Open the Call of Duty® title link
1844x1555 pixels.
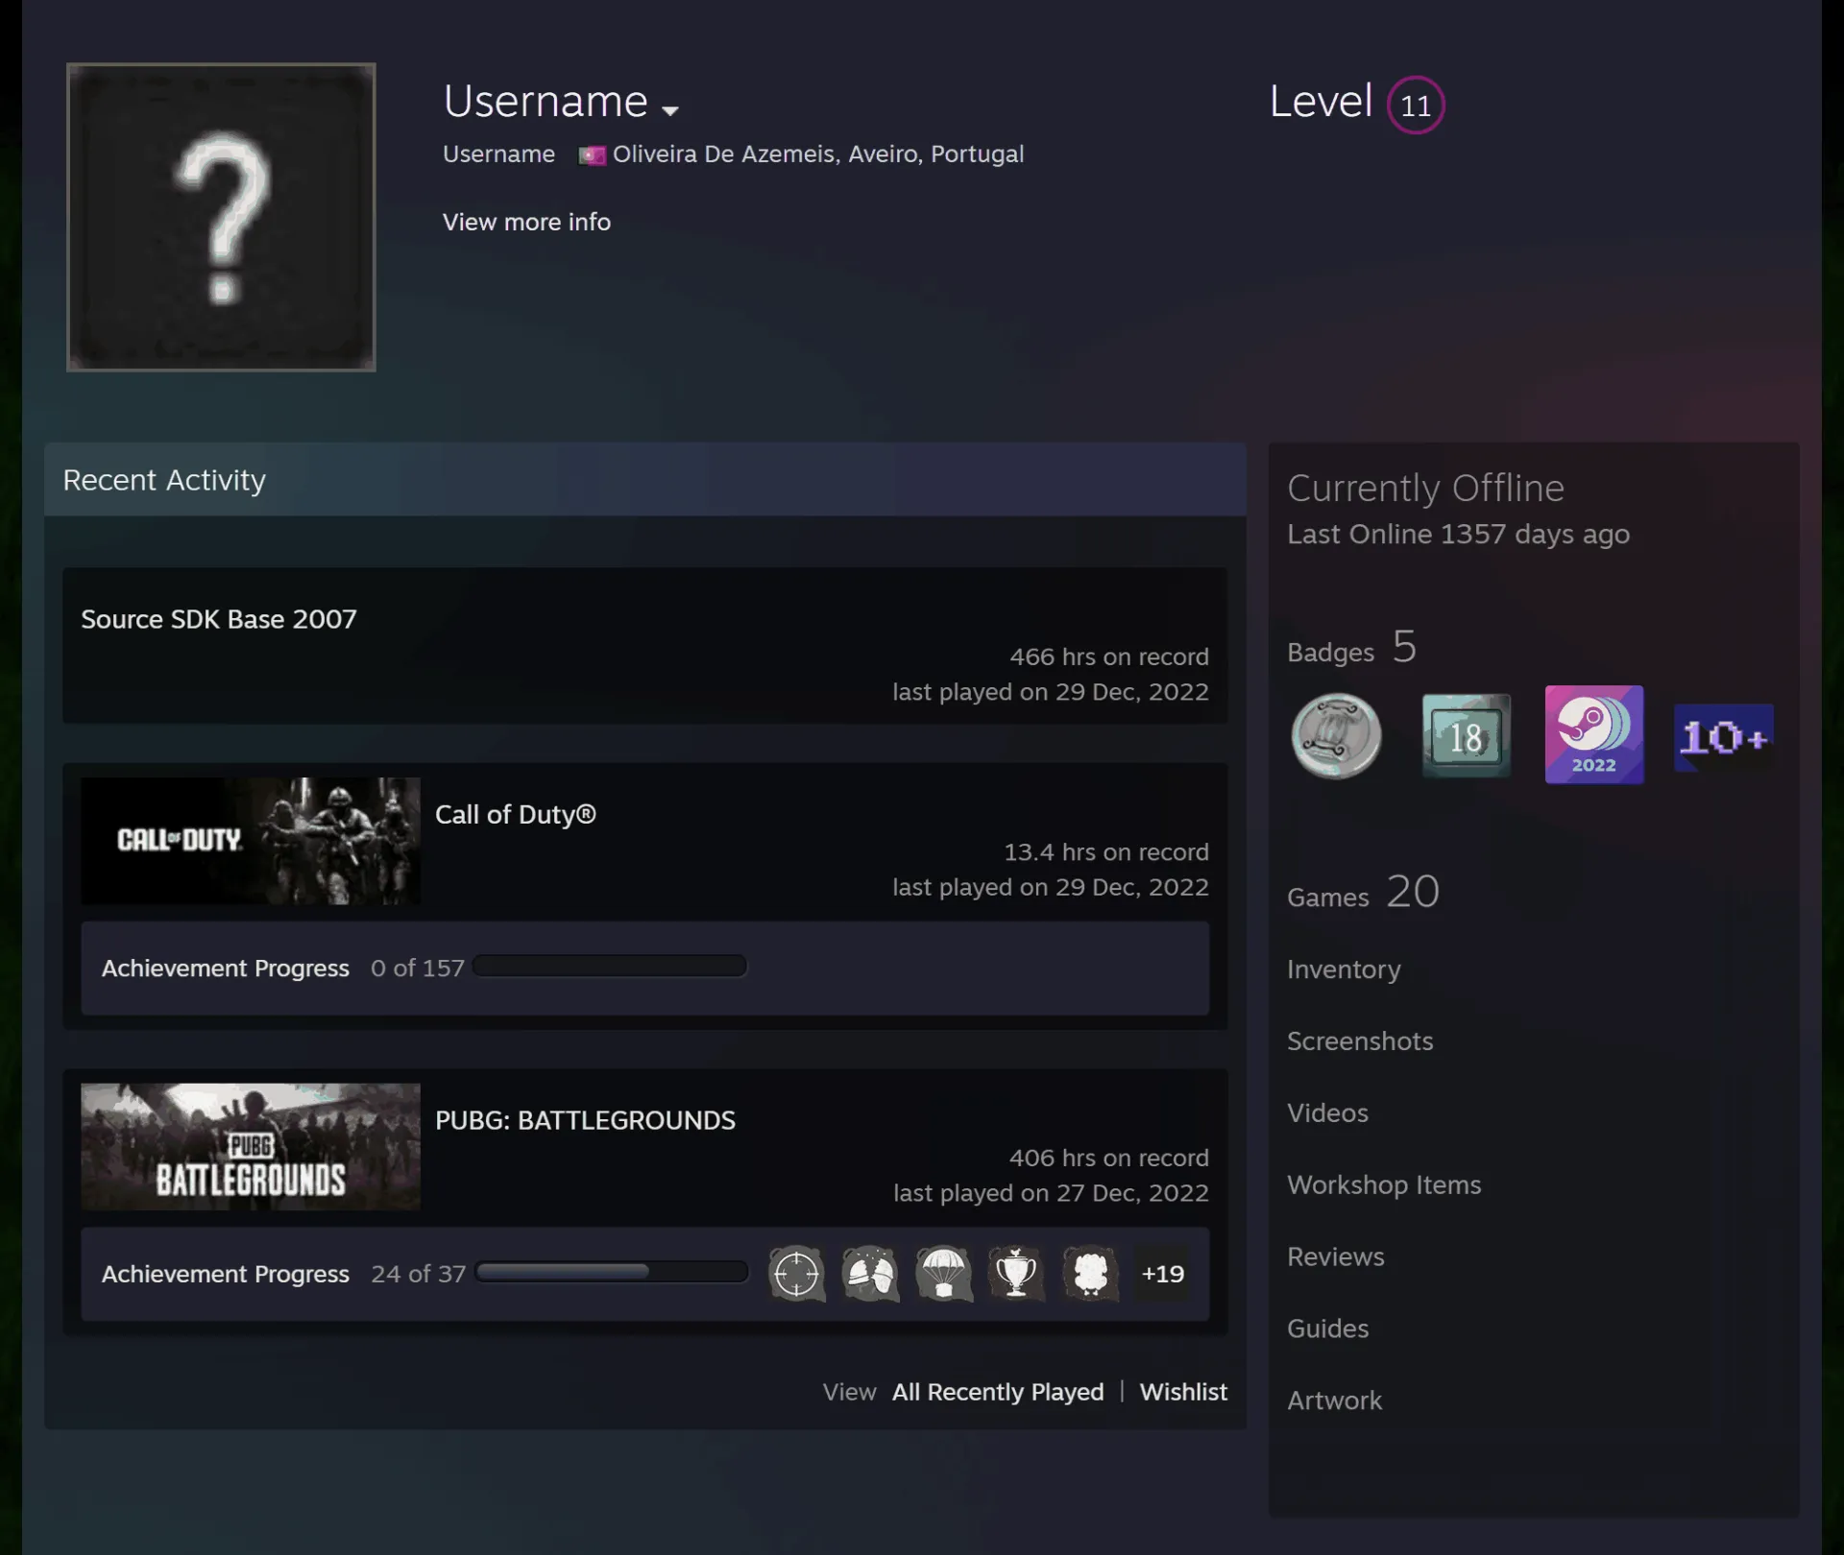pyautogui.click(x=516, y=814)
